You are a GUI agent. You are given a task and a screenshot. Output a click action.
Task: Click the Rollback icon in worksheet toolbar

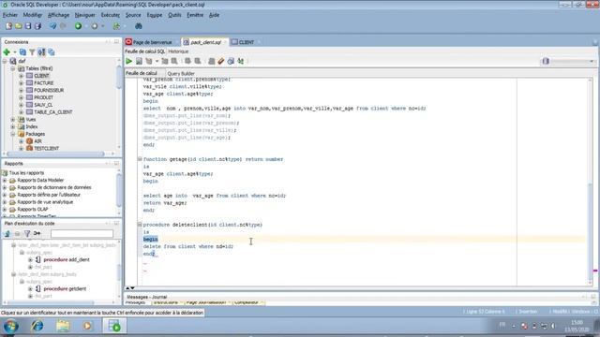point(198,61)
